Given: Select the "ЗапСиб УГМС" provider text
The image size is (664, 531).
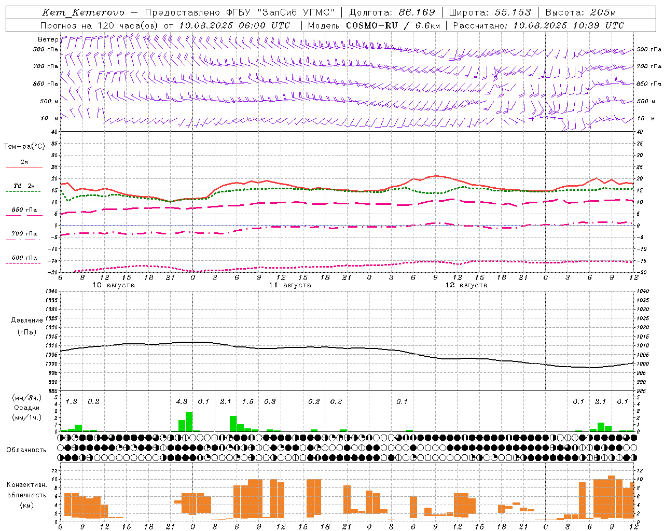Looking at the screenshot, I should pos(296,12).
